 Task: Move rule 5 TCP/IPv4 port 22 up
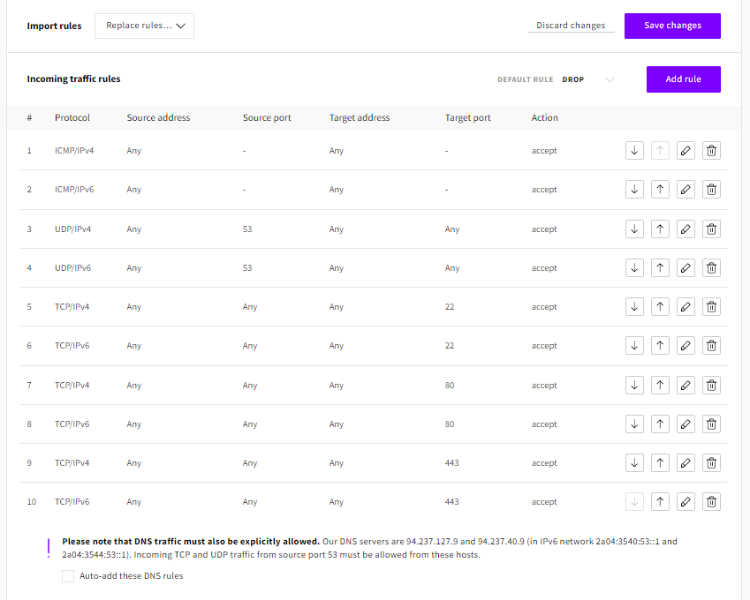tap(660, 306)
